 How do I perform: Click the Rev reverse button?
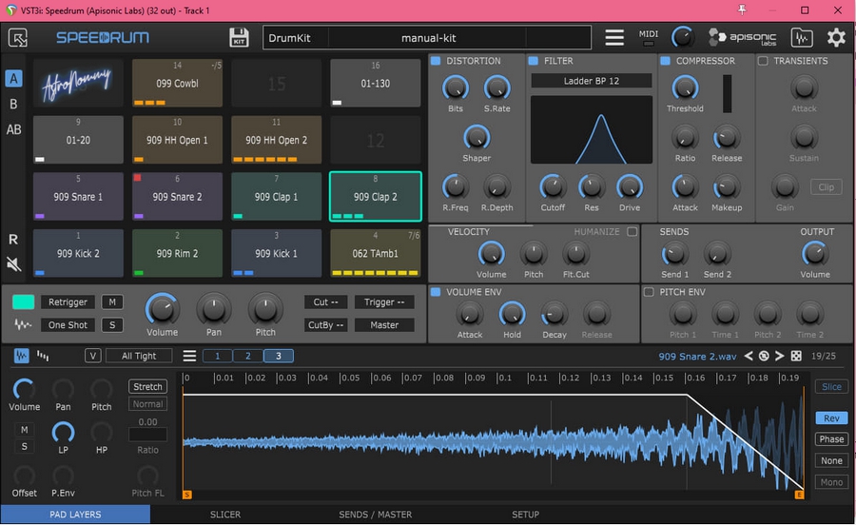(830, 418)
